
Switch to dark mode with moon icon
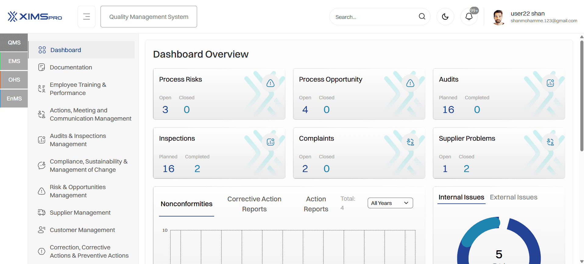point(445,16)
